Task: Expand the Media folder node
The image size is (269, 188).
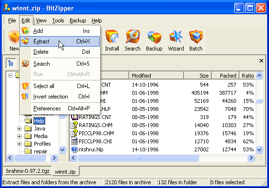Action: pyautogui.click(x=19, y=136)
